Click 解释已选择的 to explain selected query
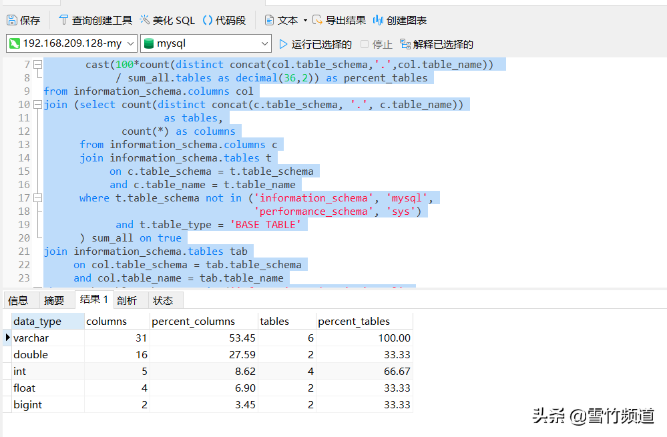The height and width of the screenshot is (437, 667). 436,44
